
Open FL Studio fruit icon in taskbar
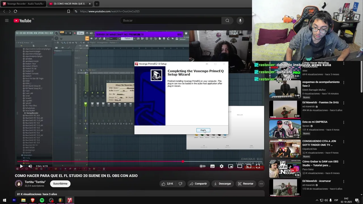click(x=60, y=200)
